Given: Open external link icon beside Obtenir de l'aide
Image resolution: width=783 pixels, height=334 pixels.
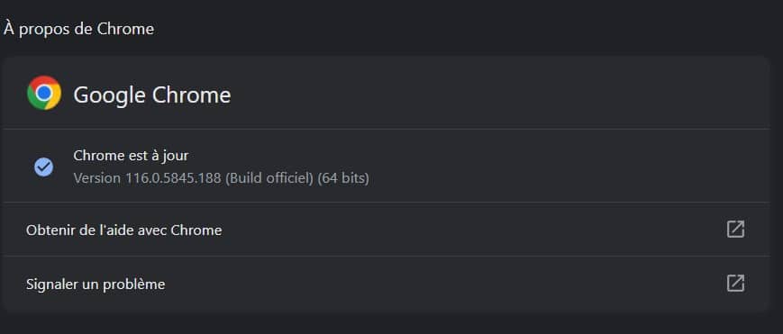Looking at the screenshot, I should click(x=735, y=230).
